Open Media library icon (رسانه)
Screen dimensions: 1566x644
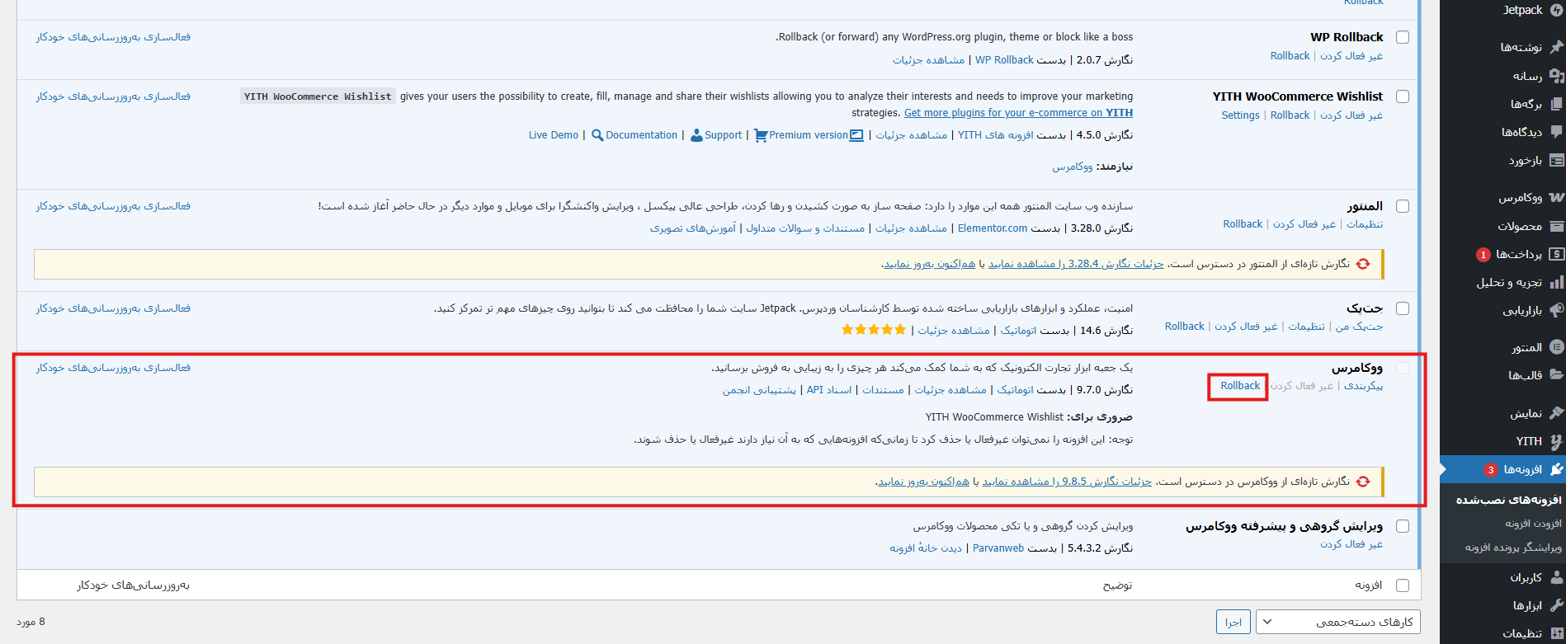pos(1556,76)
